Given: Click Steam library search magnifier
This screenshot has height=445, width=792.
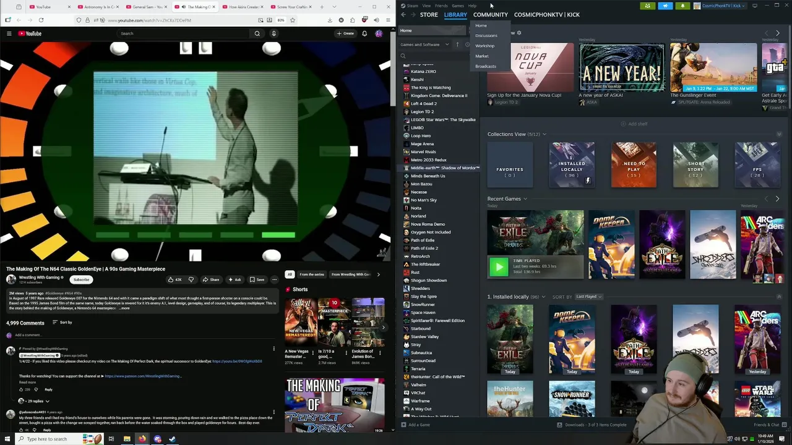Looking at the screenshot, I should pos(403,56).
